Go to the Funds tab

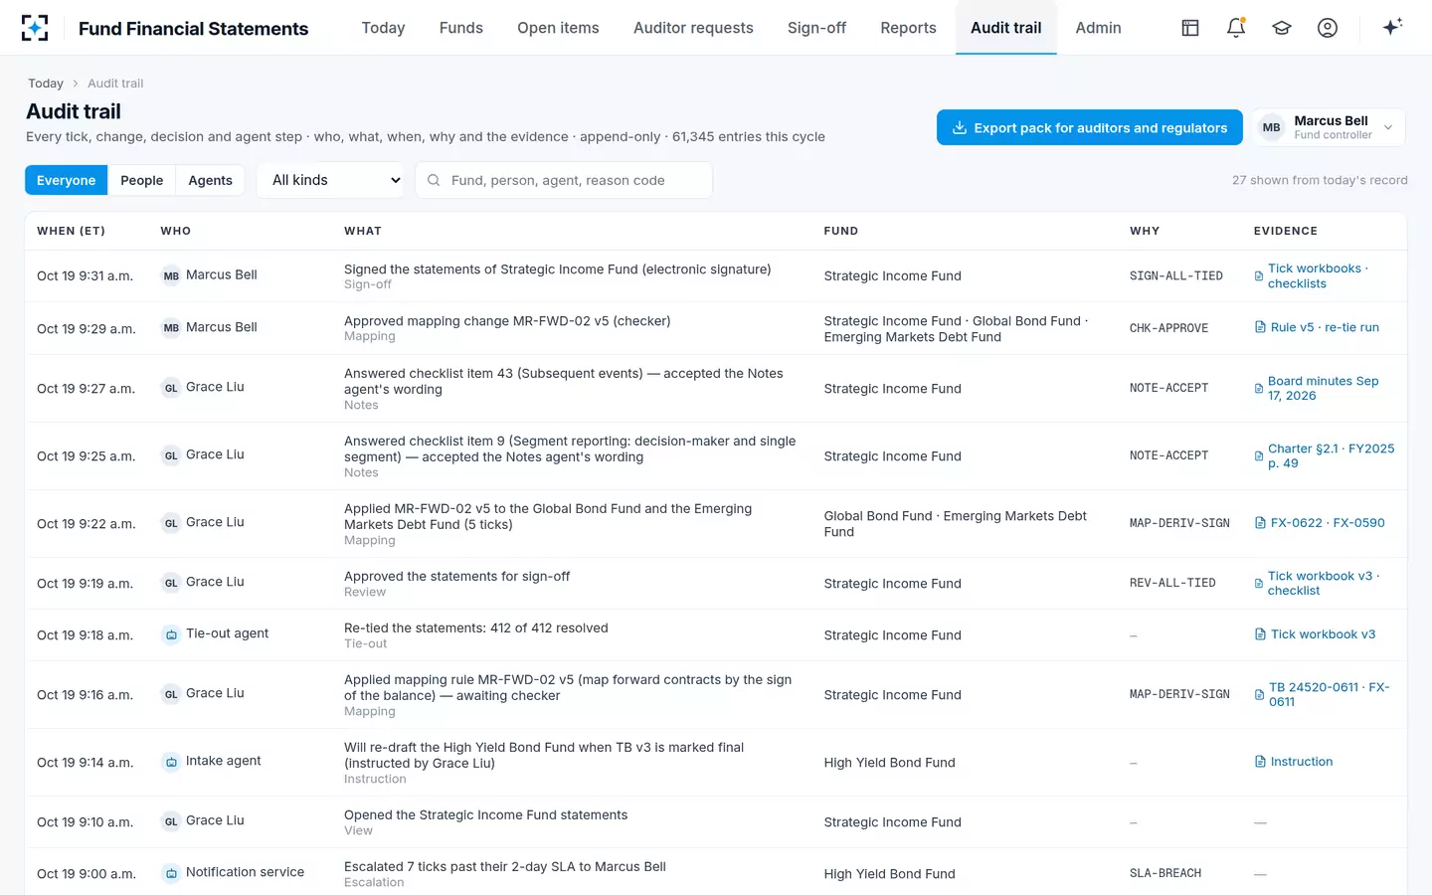[x=461, y=28]
